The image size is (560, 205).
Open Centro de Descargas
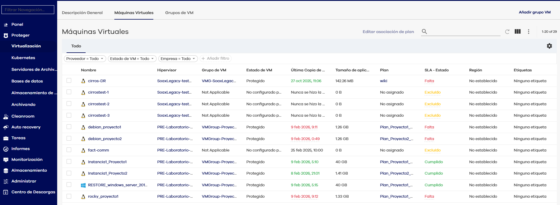(33, 192)
